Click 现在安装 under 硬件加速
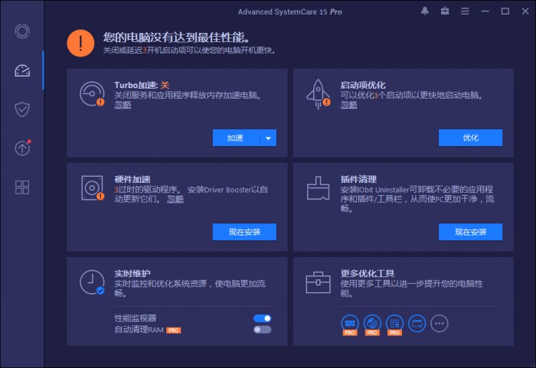The height and width of the screenshot is (368, 536). pos(244,232)
